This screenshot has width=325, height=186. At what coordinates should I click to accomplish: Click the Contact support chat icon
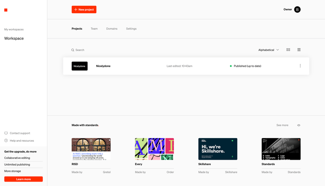click(6, 133)
